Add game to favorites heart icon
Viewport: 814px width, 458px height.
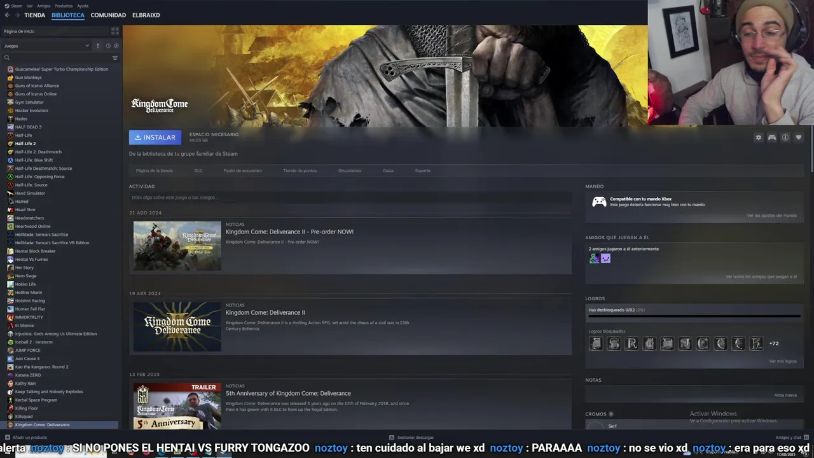point(799,137)
